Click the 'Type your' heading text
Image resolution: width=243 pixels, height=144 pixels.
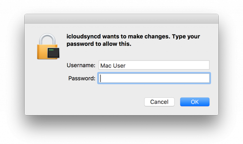[x=186, y=36]
